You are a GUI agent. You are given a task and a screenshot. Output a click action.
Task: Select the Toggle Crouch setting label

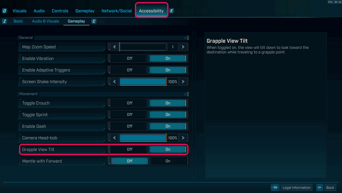click(x=36, y=103)
